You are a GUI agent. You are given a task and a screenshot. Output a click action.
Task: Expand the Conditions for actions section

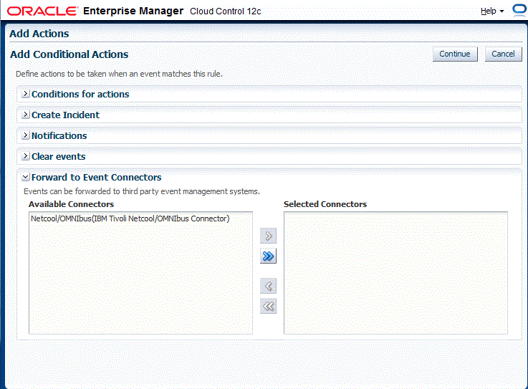coord(25,94)
